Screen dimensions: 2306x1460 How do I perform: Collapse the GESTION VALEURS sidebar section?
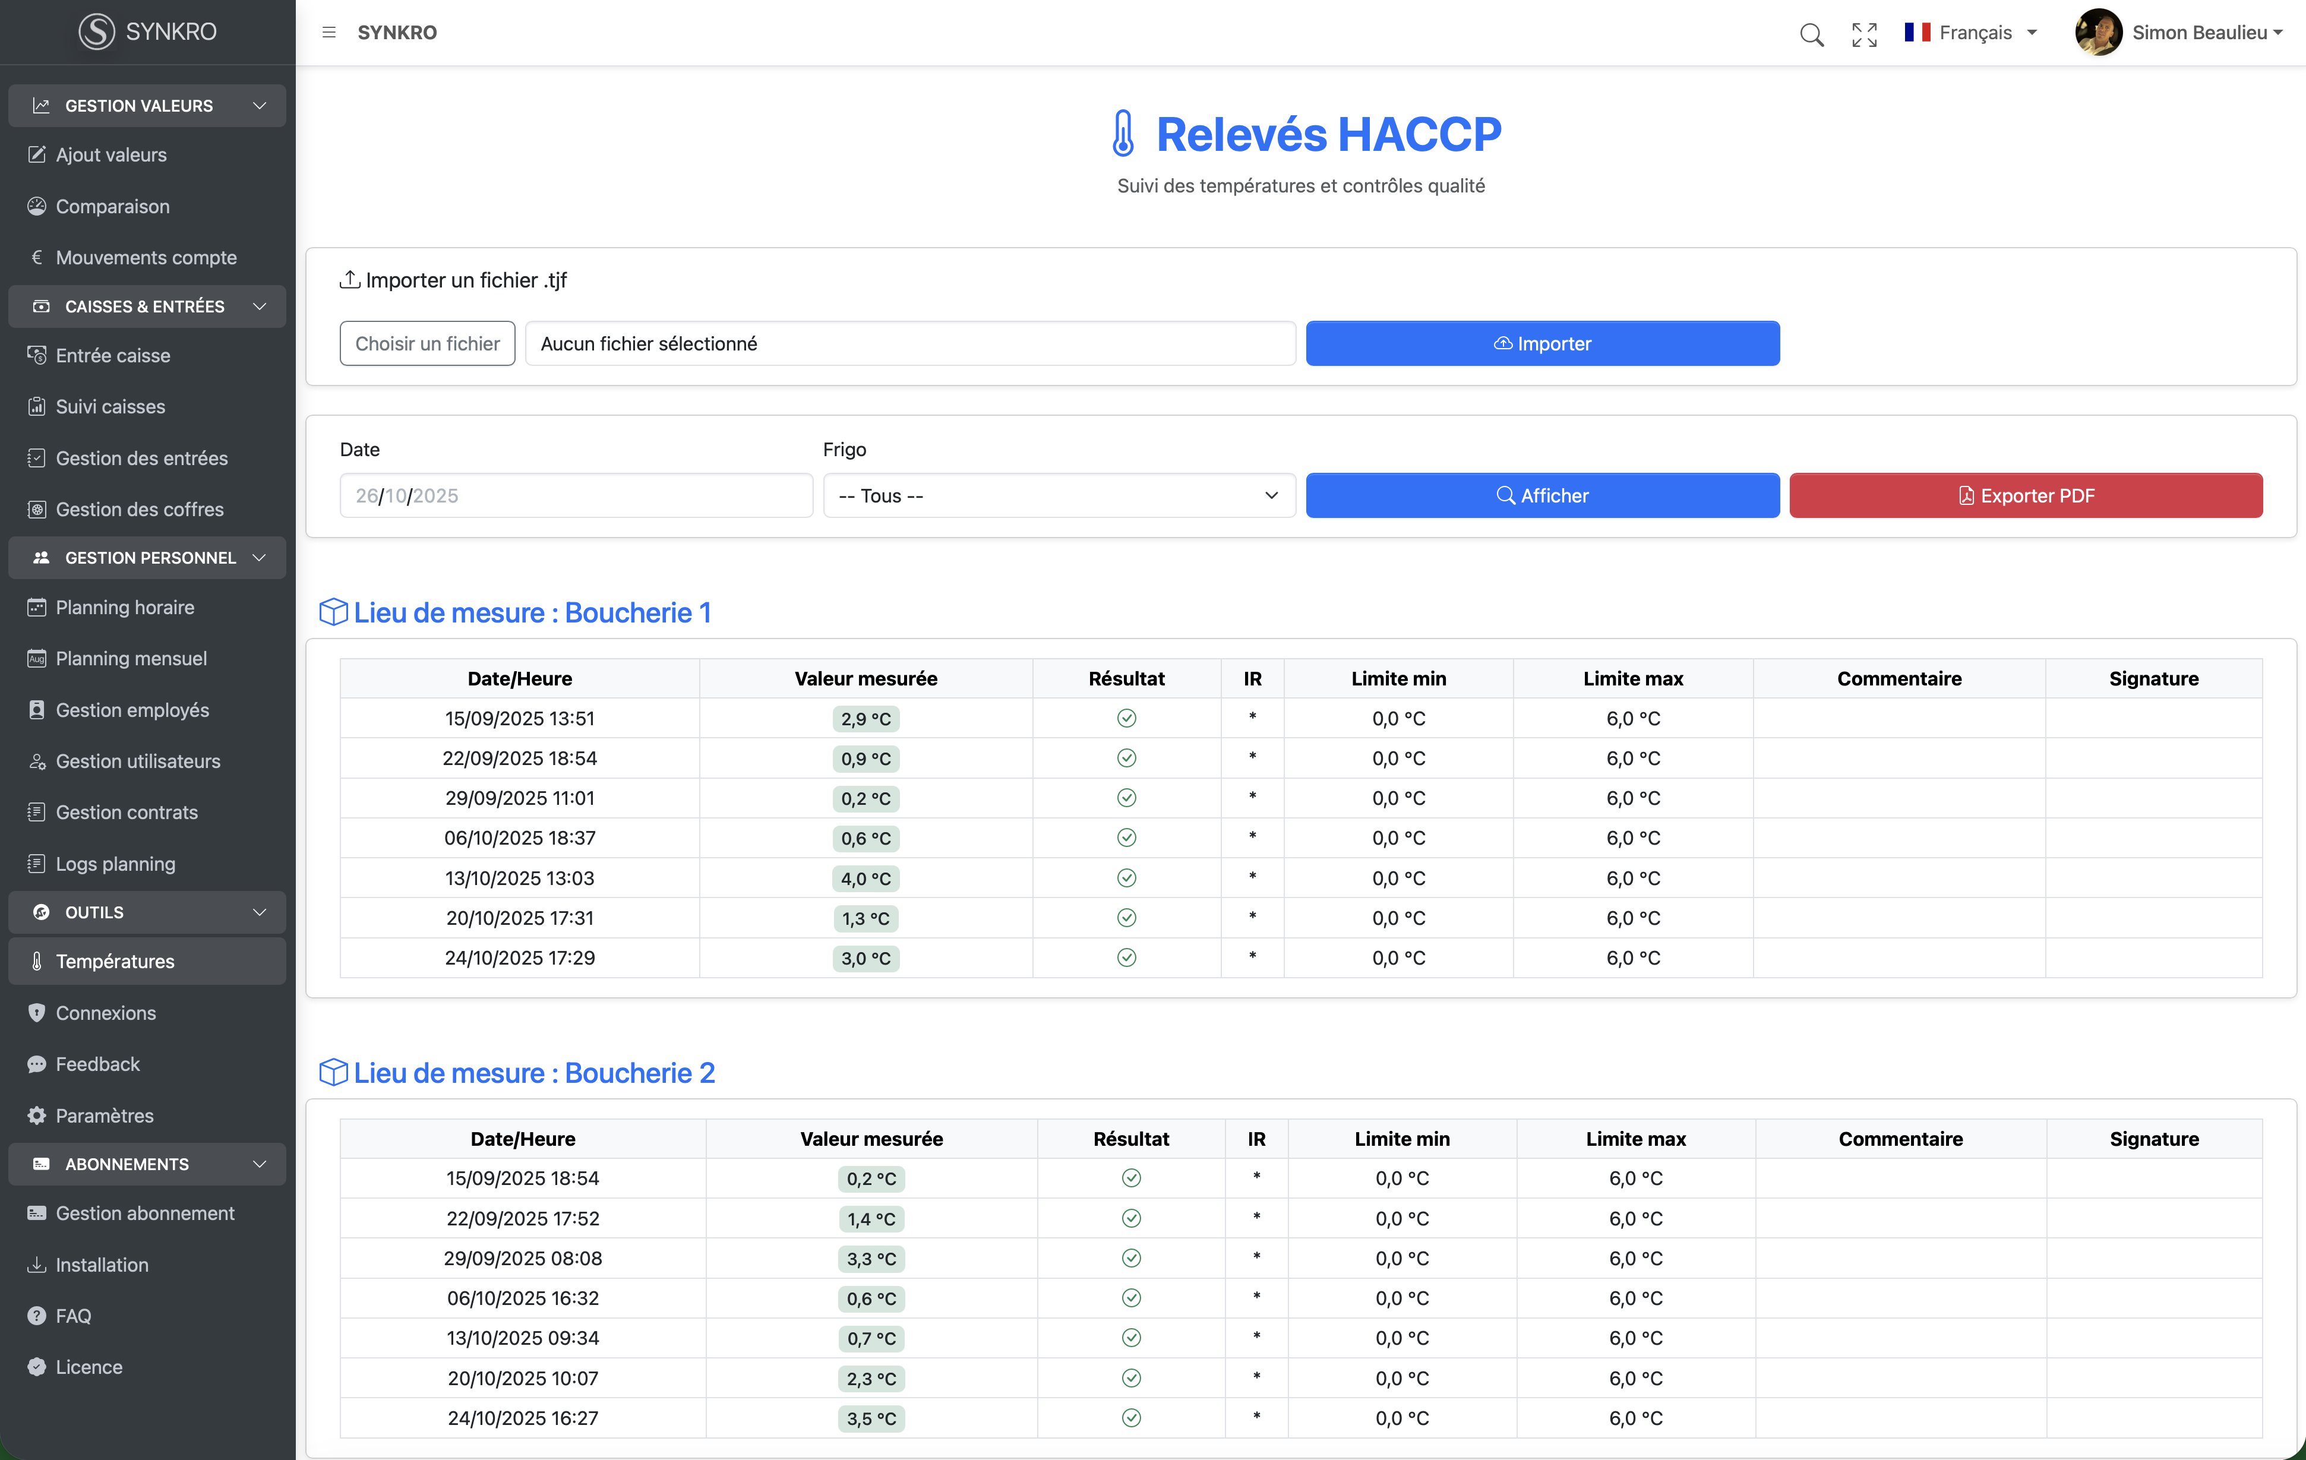260,105
